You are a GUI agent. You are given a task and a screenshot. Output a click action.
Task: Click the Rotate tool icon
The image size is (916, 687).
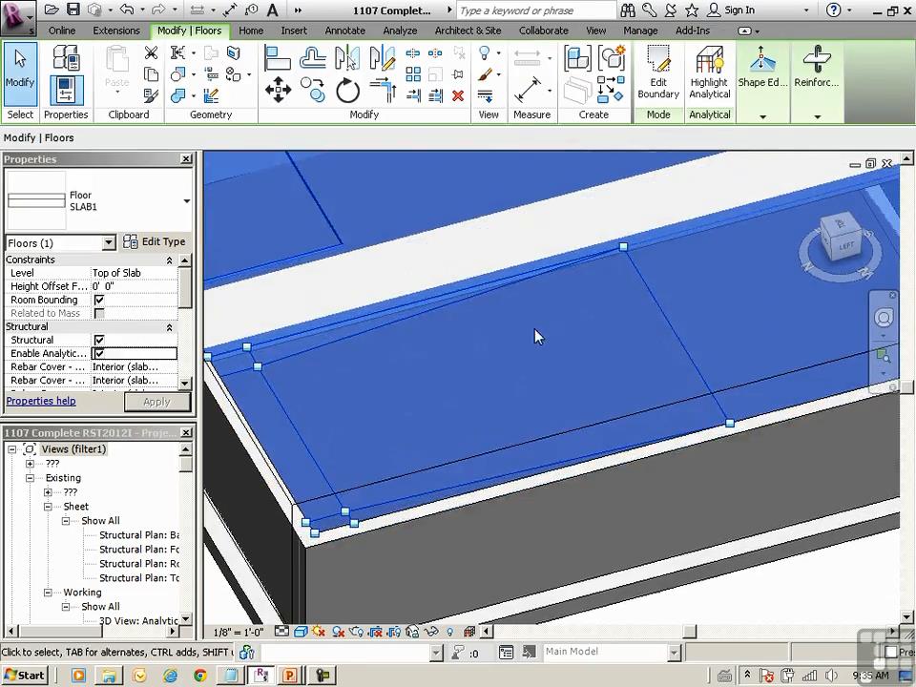coord(347,92)
